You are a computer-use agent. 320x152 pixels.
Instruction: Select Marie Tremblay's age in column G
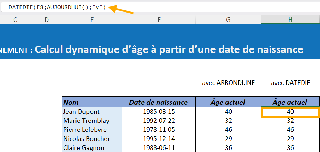point(228,121)
